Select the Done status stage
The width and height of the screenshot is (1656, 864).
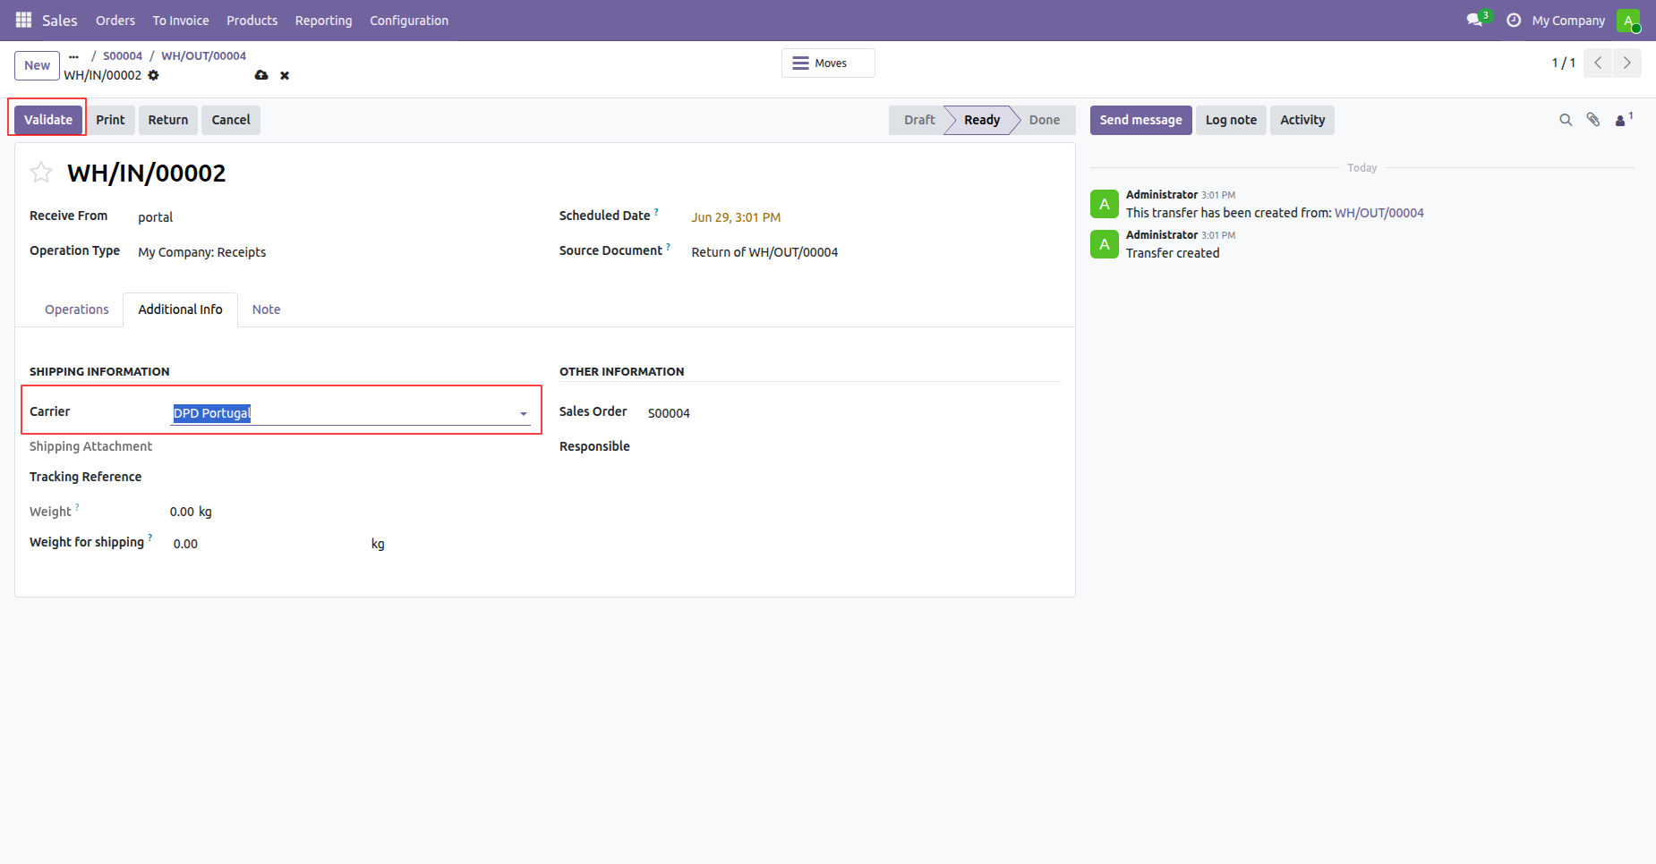click(1045, 120)
